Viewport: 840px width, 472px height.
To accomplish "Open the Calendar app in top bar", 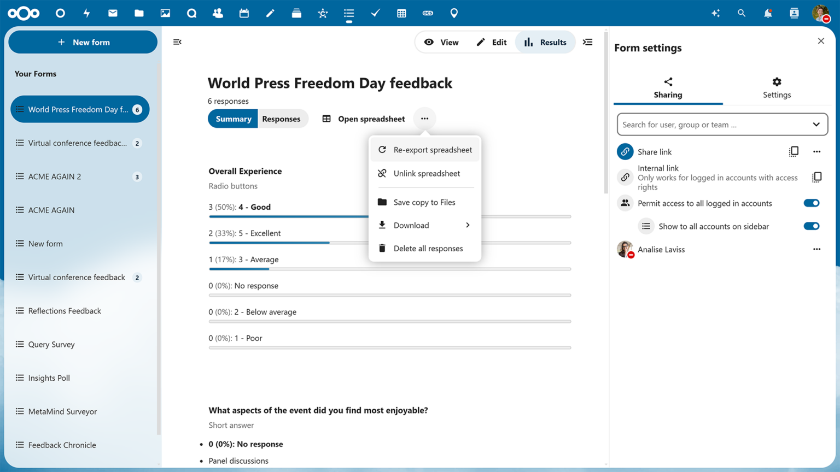I will click(x=244, y=13).
